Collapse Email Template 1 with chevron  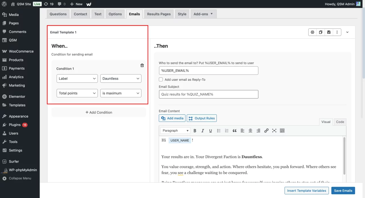pos(347,32)
